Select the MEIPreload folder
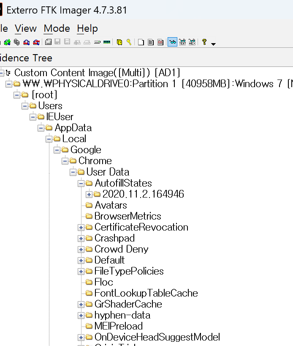Viewport: 293px width, 346px height. pos(119,326)
